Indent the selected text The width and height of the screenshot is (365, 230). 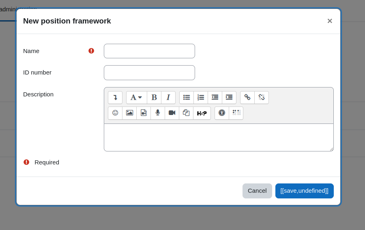coord(229,97)
